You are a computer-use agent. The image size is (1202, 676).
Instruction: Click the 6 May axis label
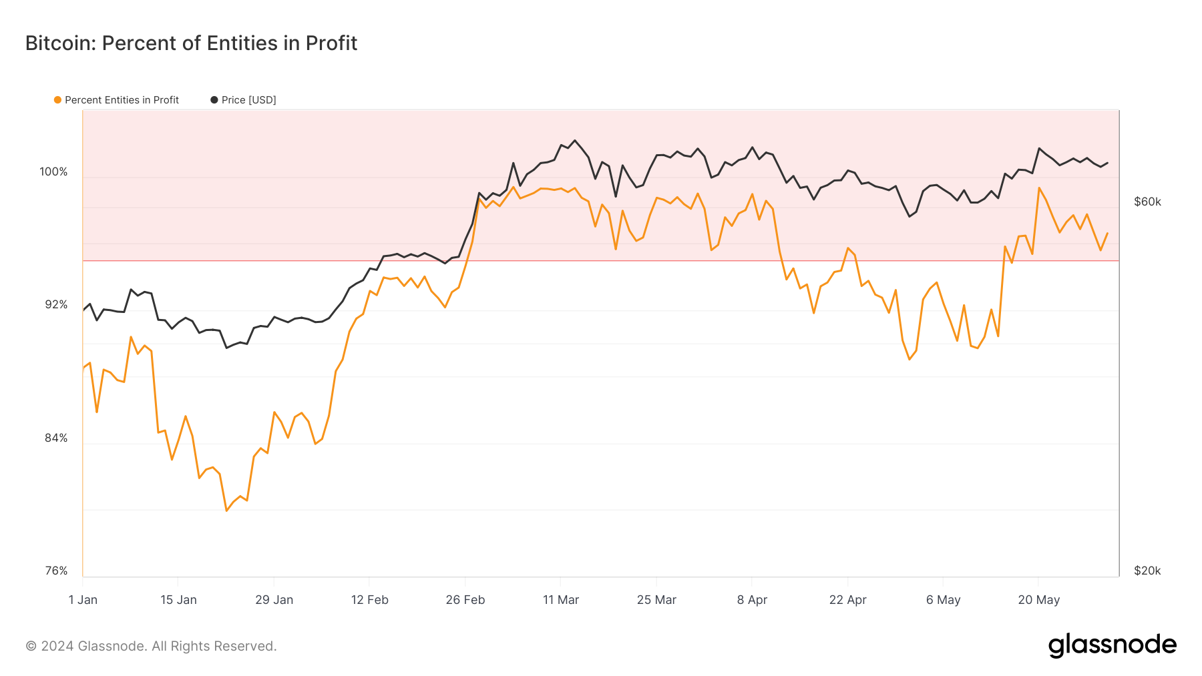(944, 600)
